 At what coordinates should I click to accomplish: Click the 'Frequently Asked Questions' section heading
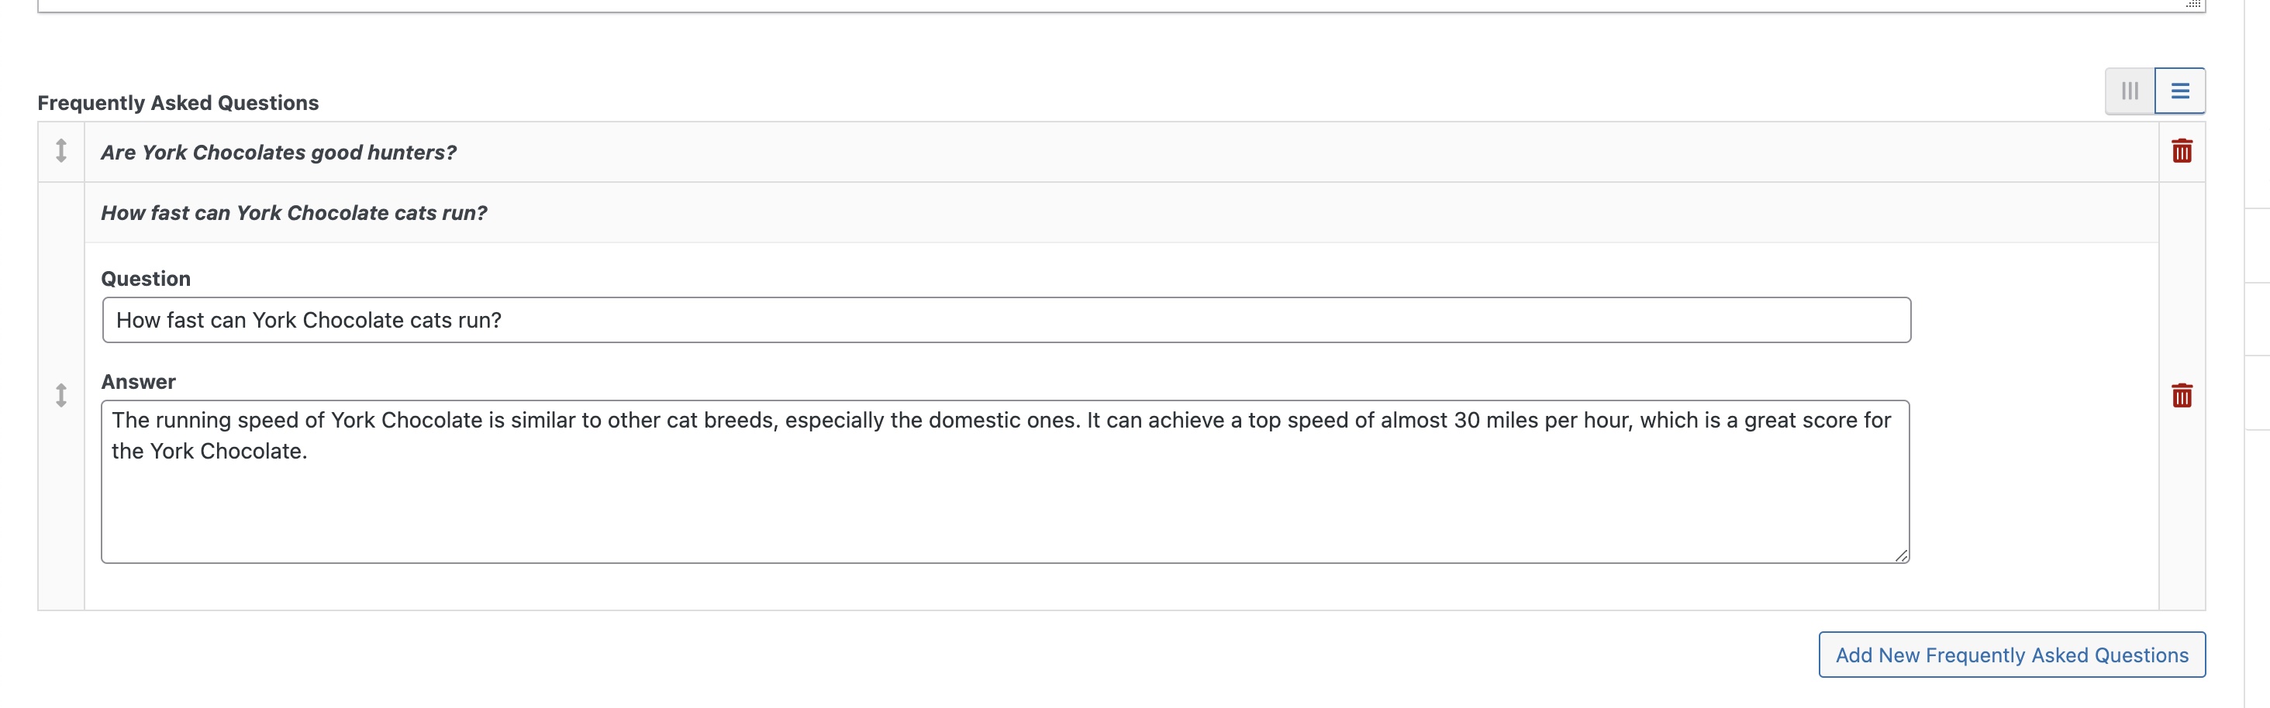(x=178, y=103)
